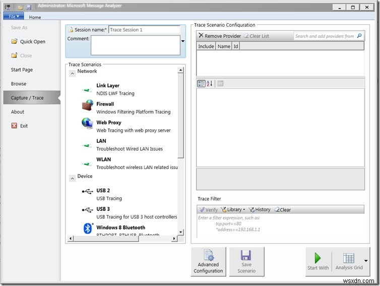Click the Id column header
Image resolution: width=380 pixels, height=286 pixels.
click(x=235, y=46)
